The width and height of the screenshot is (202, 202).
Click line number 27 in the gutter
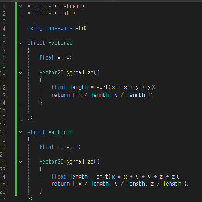click(3, 199)
